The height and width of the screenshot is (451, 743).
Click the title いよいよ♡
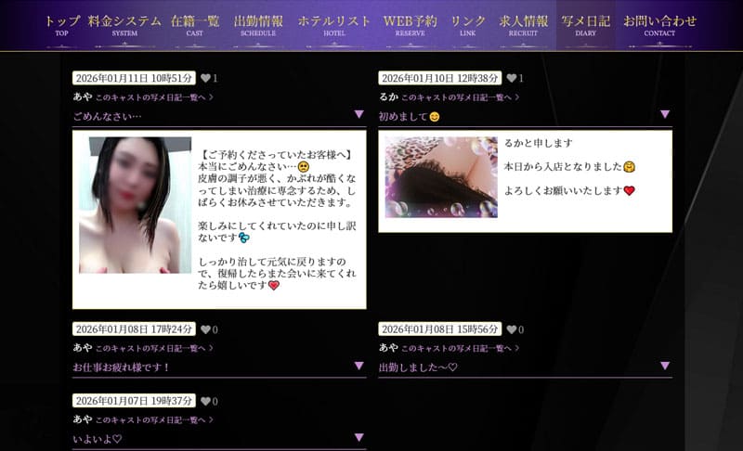[x=98, y=440]
